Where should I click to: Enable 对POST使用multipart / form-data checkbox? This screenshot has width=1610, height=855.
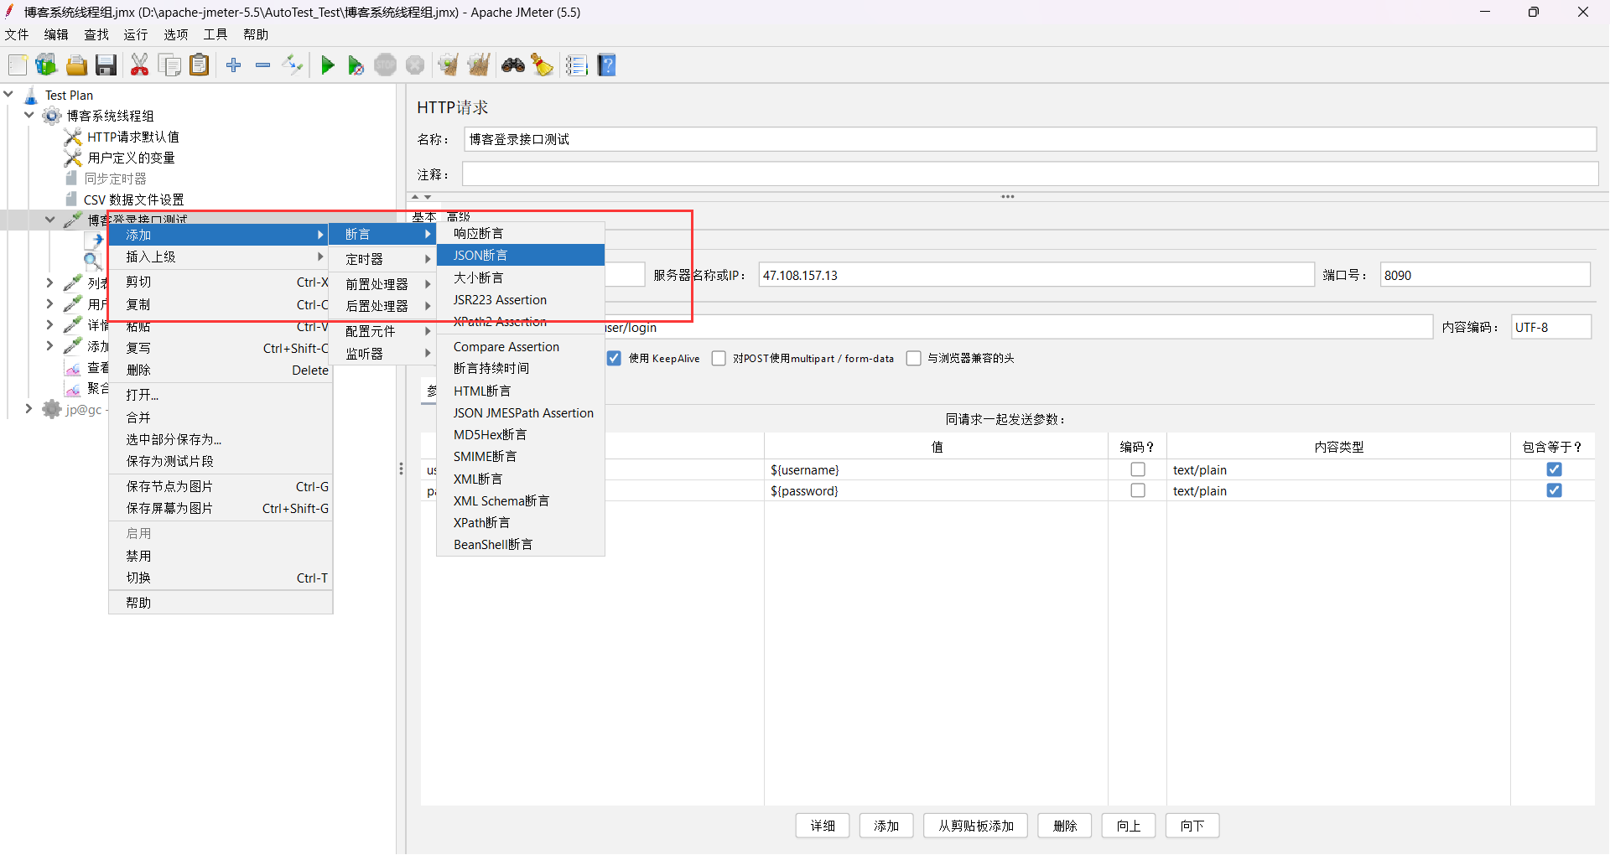[x=719, y=358]
